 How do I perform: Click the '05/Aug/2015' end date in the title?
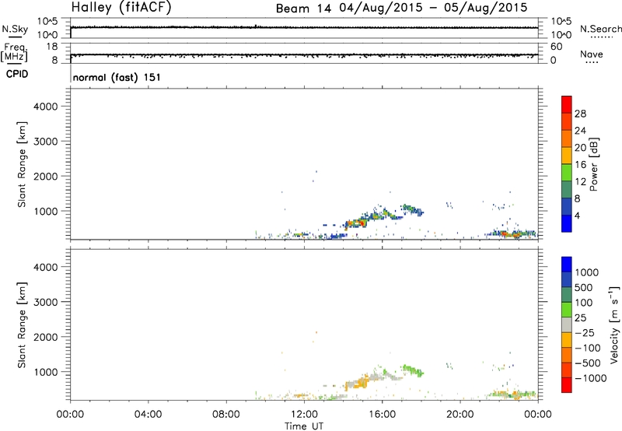[x=486, y=8]
